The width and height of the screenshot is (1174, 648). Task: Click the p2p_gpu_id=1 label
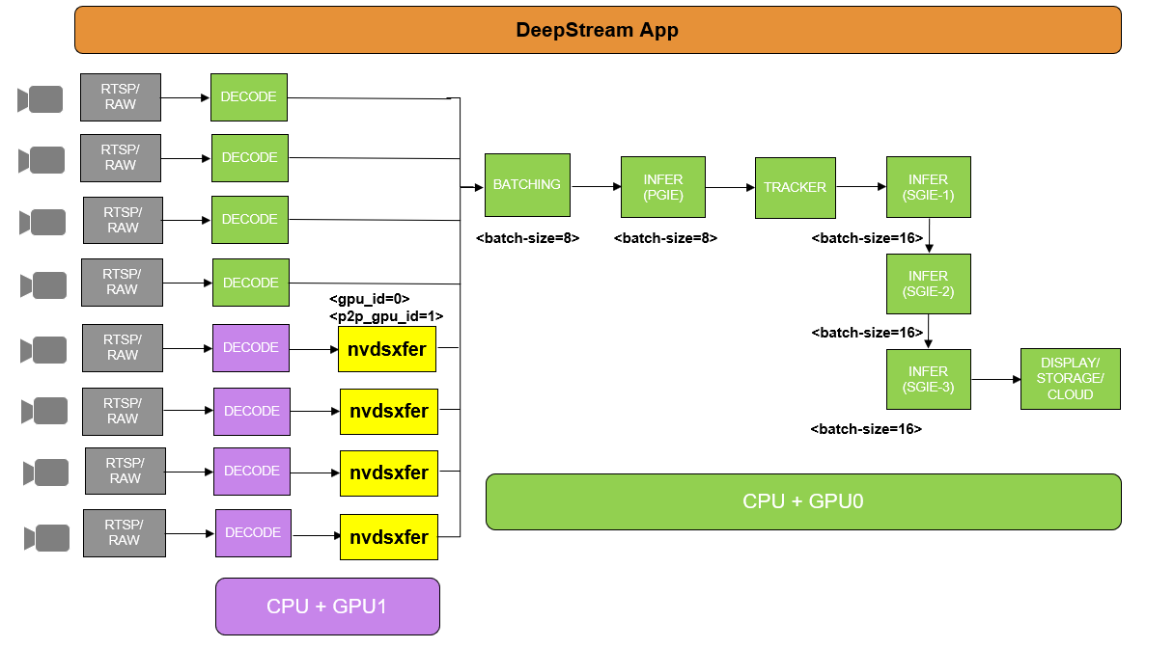[x=386, y=316]
